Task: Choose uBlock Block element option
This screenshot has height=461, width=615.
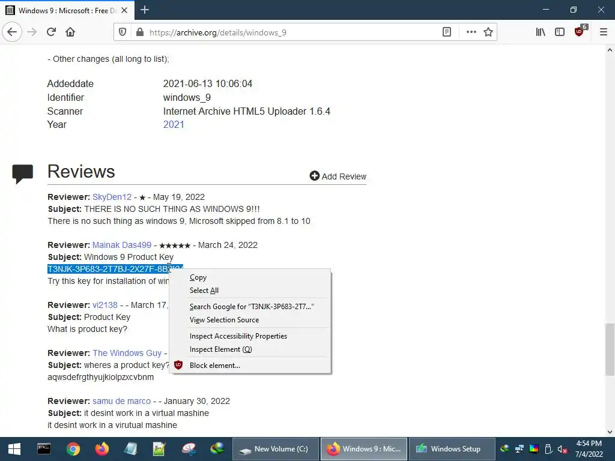Action: point(250,366)
